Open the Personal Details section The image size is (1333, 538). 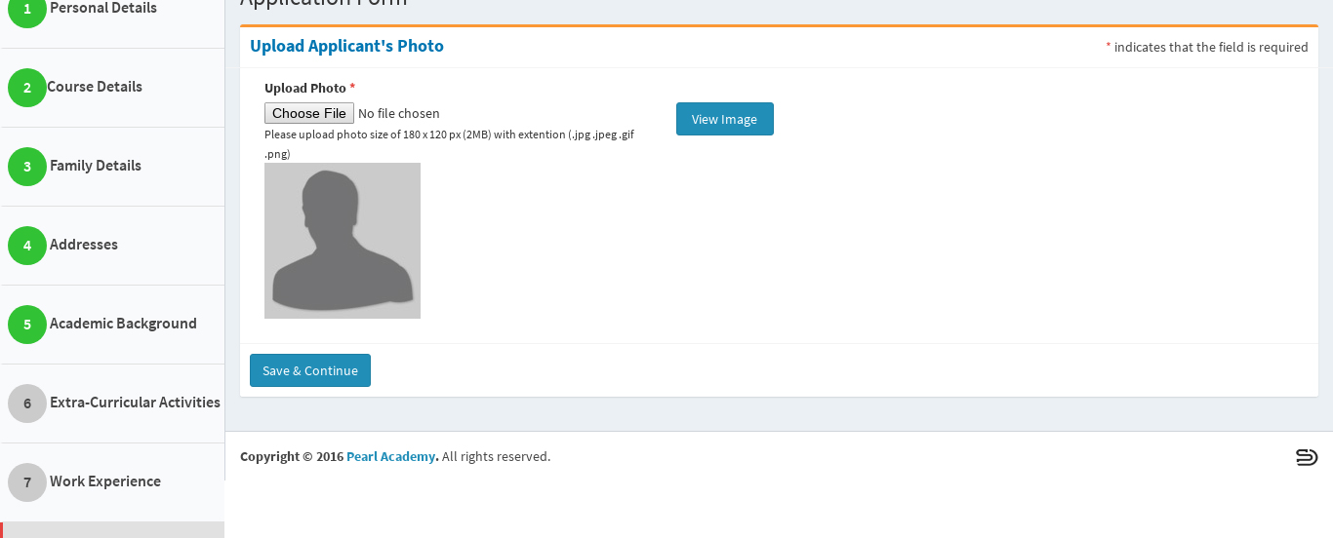click(x=103, y=8)
